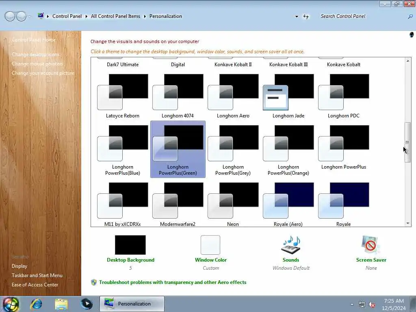This screenshot has width=416, height=312.
Task: Click the Screen Saver link text
Action: coord(371,260)
